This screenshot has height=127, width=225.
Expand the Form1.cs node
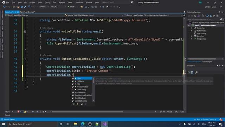coord(191,36)
